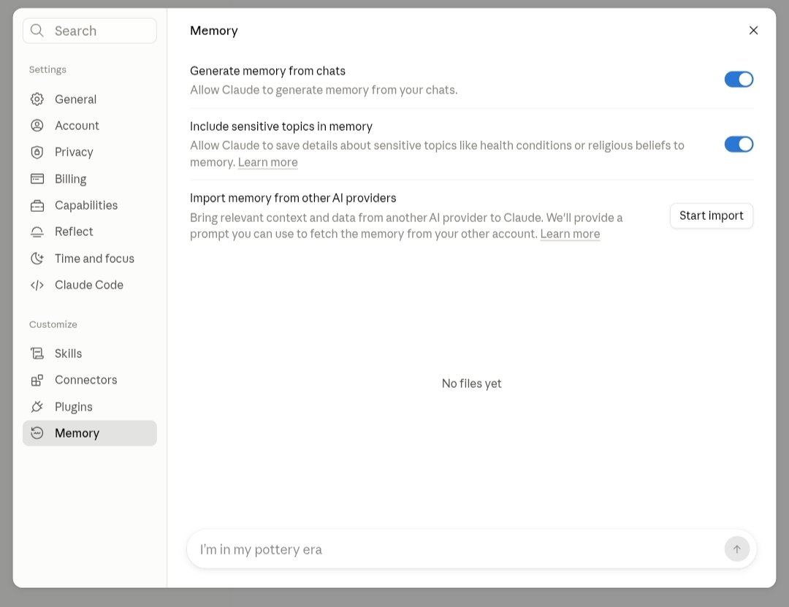Select Claude Code in sidebar
Viewport: 789px width, 607px height.
(90, 285)
